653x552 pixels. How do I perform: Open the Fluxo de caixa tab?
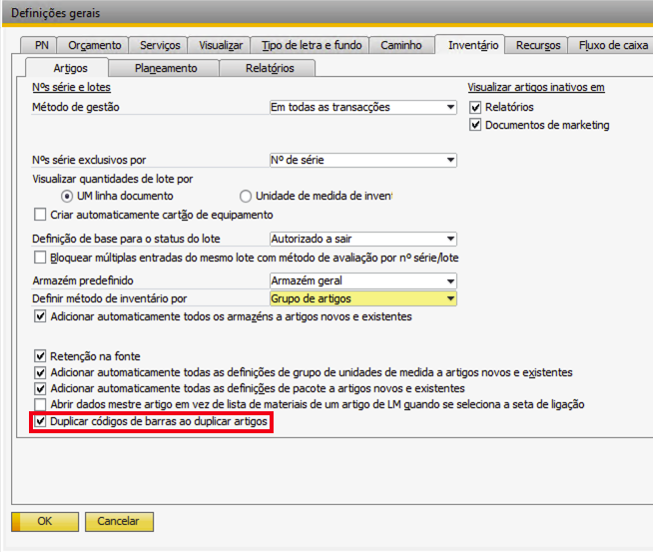pyautogui.click(x=613, y=45)
